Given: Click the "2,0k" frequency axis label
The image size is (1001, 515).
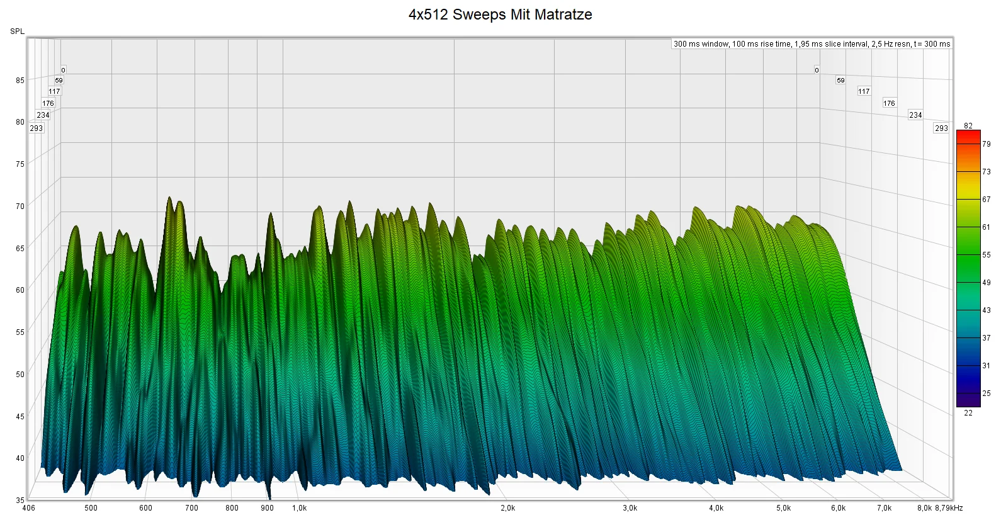Looking at the screenshot, I should coord(508,508).
